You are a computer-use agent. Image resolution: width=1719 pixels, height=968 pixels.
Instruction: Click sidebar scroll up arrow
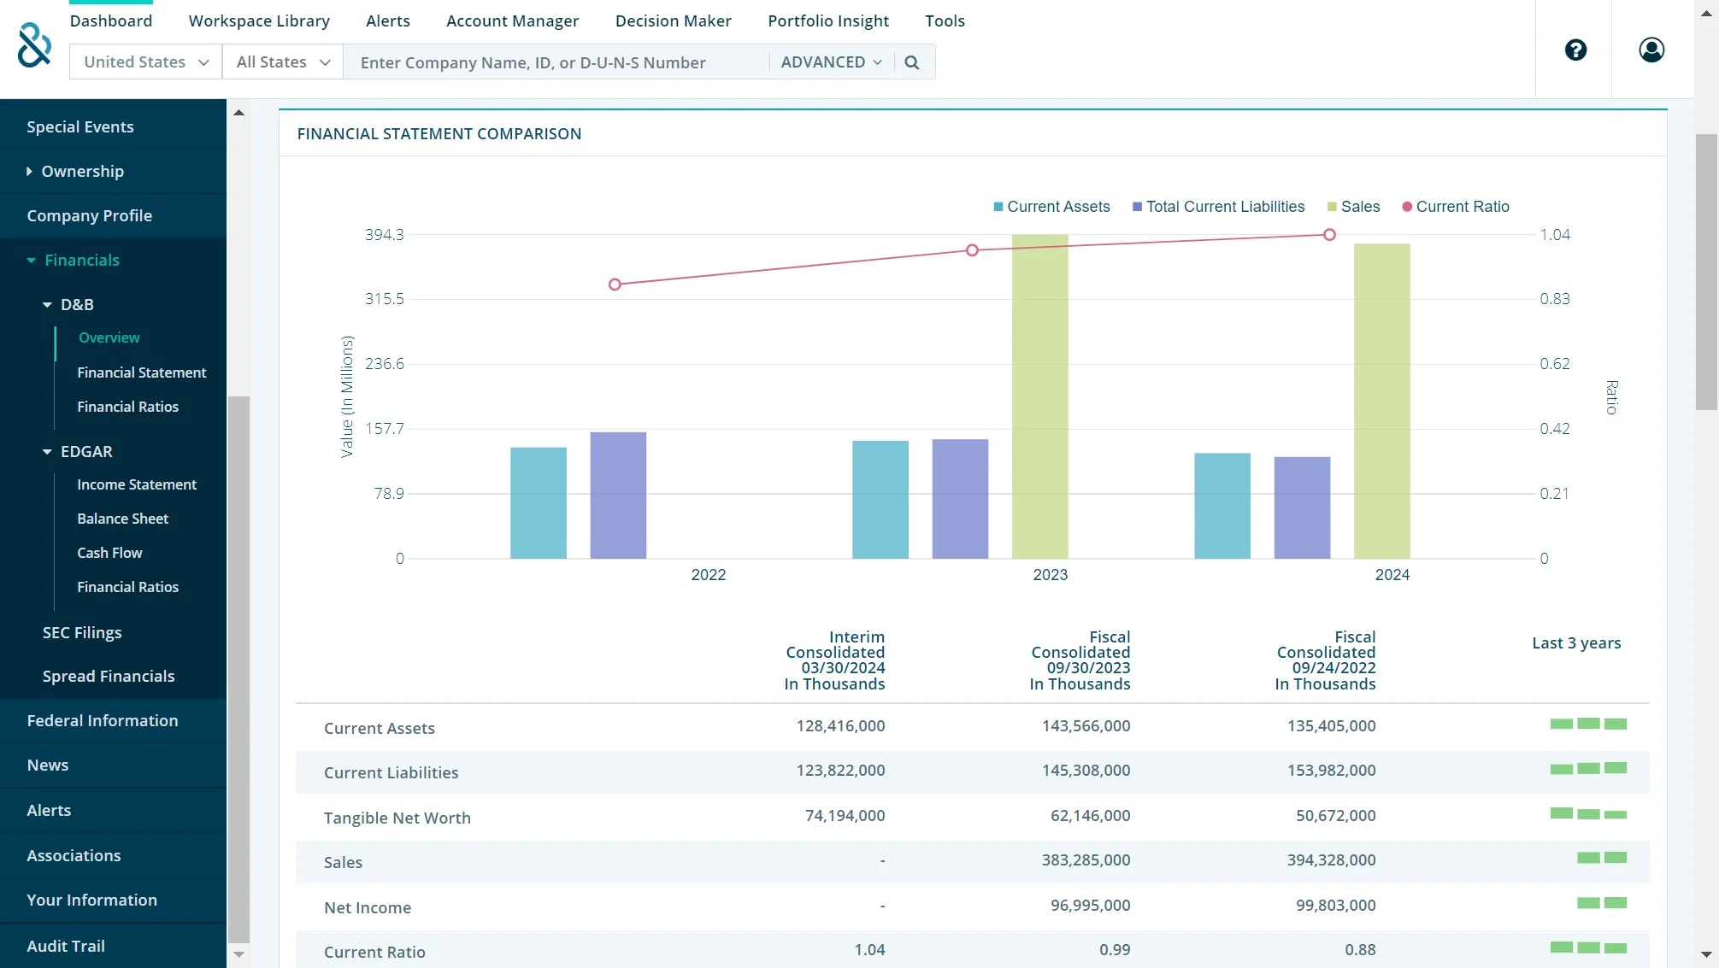point(238,113)
